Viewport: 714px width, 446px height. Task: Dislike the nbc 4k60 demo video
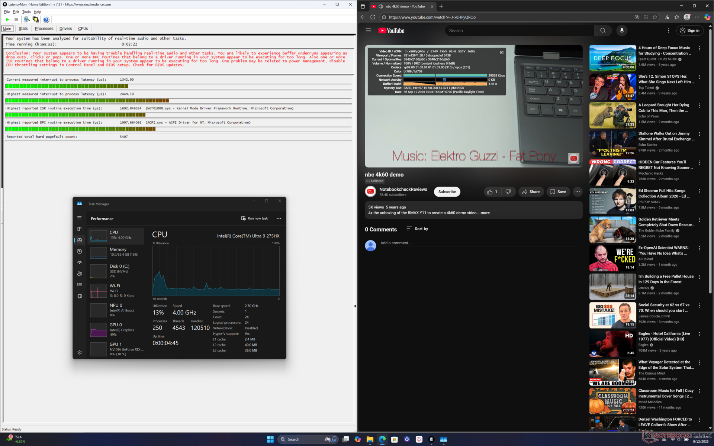click(x=508, y=192)
